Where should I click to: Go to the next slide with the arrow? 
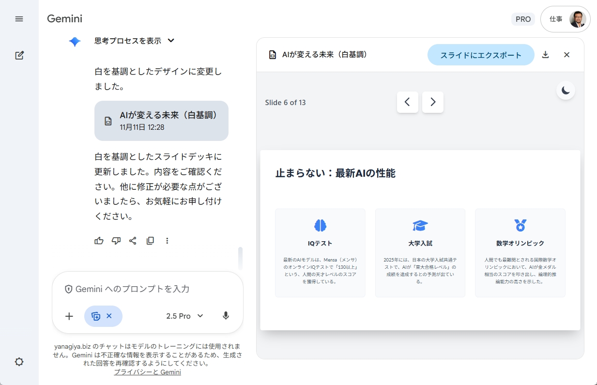pyautogui.click(x=432, y=102)
